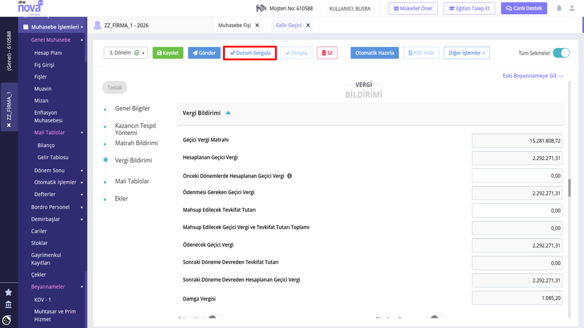Screen dimensions: 584x328
Task: Click the bank building icon in left rail
Action: [8, 305]
